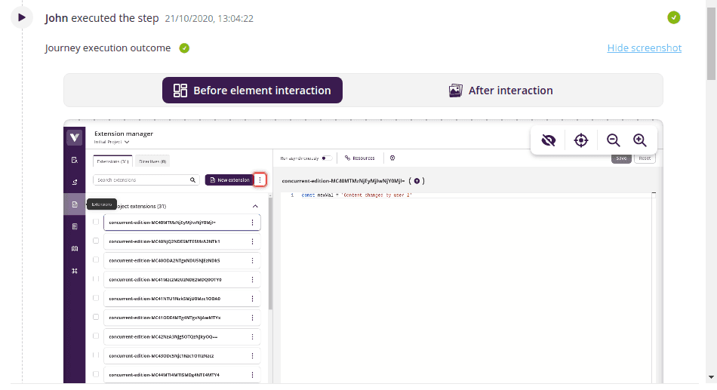
Task: Click the Resources button in editor toolbar
Action: pyautogui.click(x=359, y=158)
